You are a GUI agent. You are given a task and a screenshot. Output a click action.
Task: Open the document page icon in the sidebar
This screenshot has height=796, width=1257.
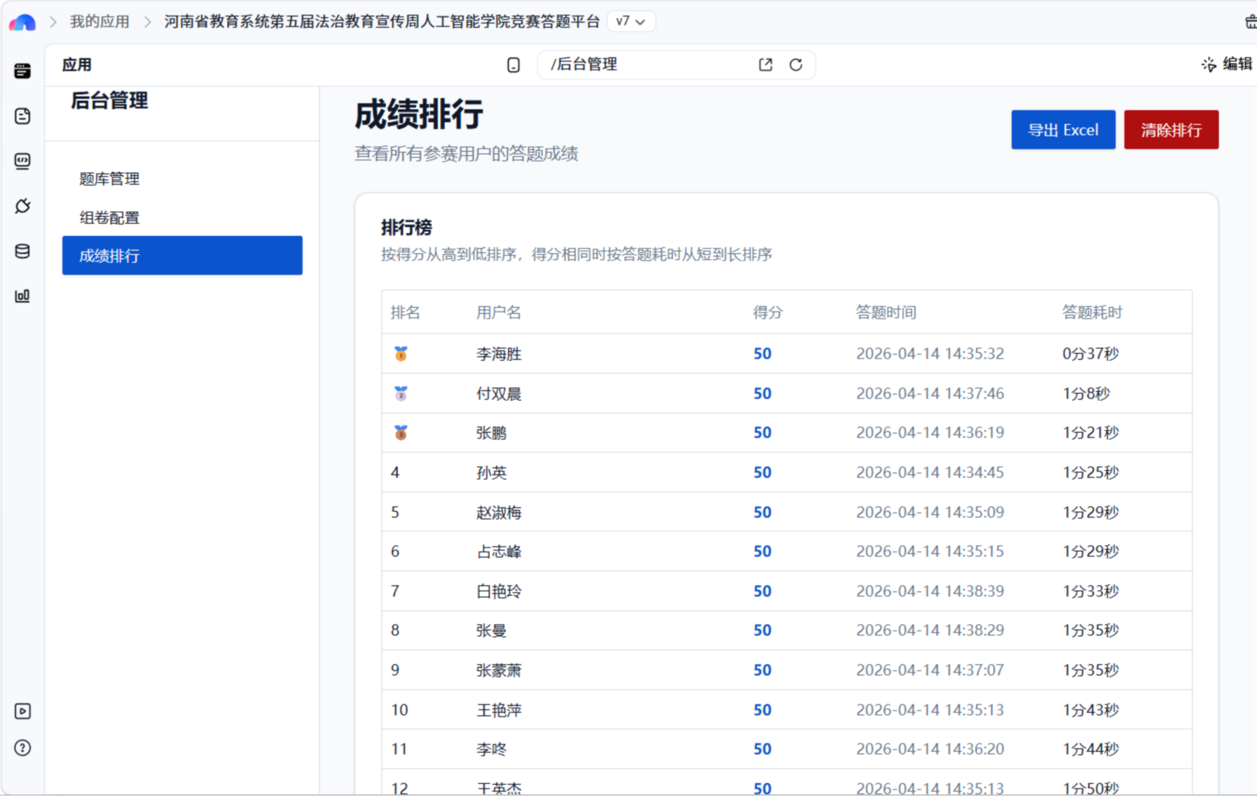click(x=23, y=116)
